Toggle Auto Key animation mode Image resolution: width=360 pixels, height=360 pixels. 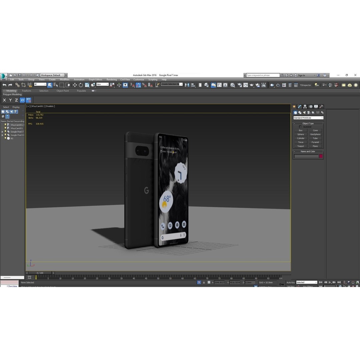(x=290, y=282)
